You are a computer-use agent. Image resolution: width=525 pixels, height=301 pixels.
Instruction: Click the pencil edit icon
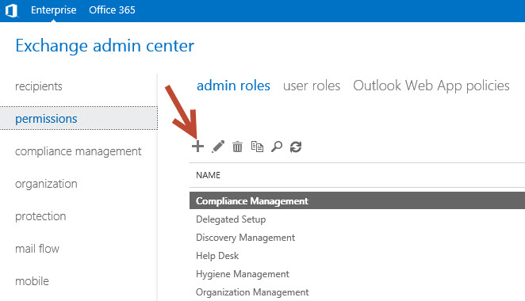218,147
